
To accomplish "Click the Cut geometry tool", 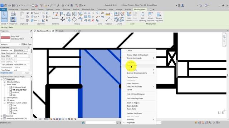I will tap(34, 17).
